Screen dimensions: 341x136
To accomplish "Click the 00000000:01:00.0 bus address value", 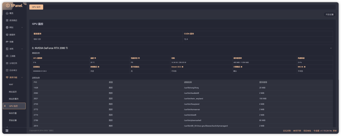I will [x=40, y=71].
